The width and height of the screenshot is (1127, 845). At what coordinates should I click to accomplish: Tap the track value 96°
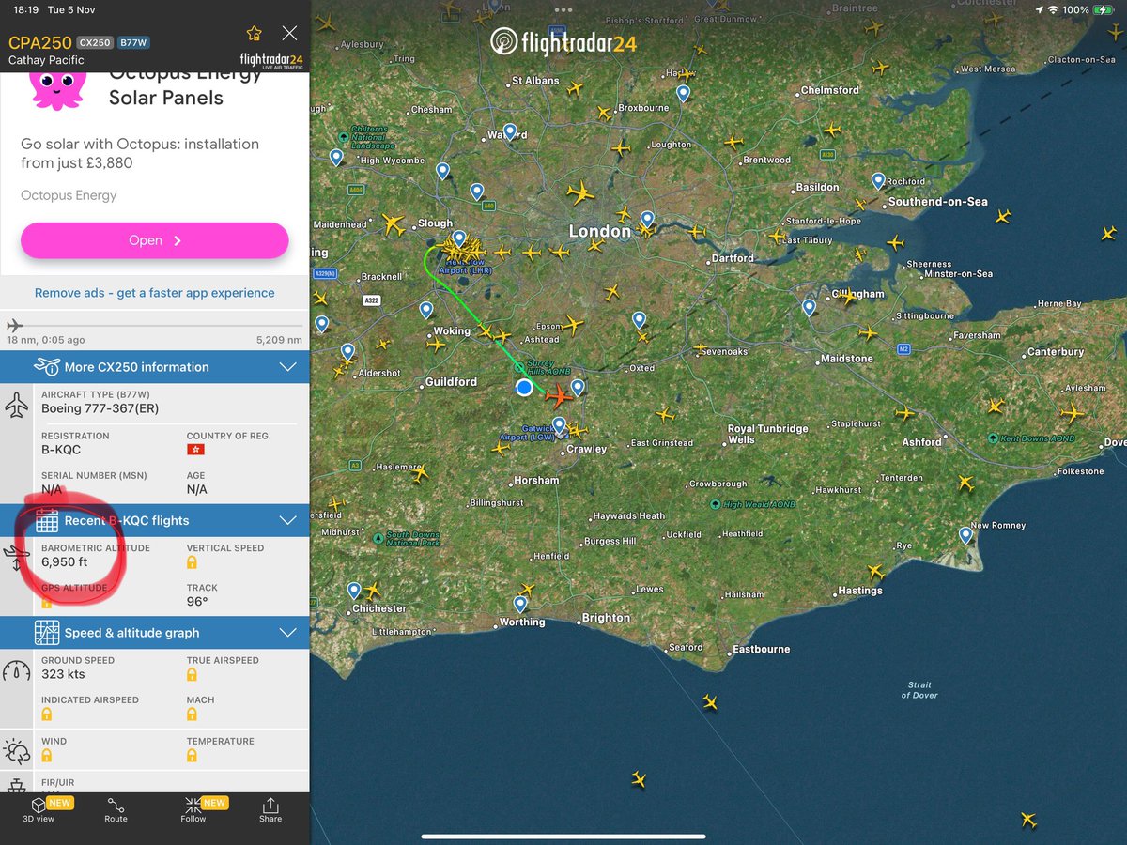tap(196, 602)
